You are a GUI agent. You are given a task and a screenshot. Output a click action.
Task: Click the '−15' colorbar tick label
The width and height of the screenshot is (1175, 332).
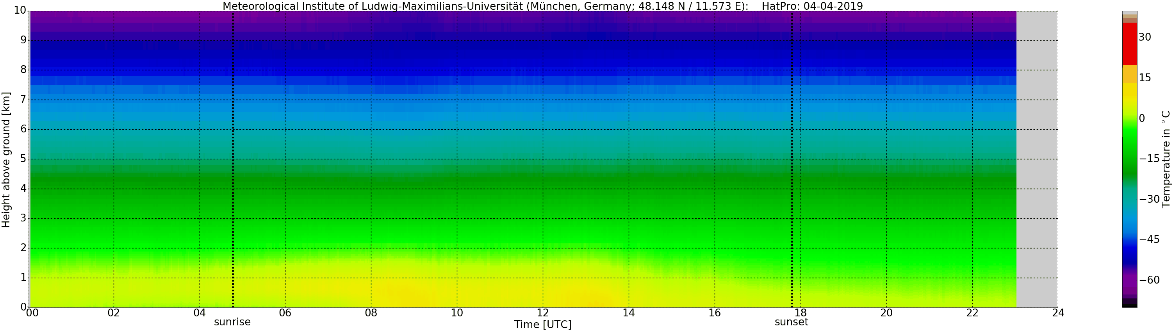(1150, 159)
